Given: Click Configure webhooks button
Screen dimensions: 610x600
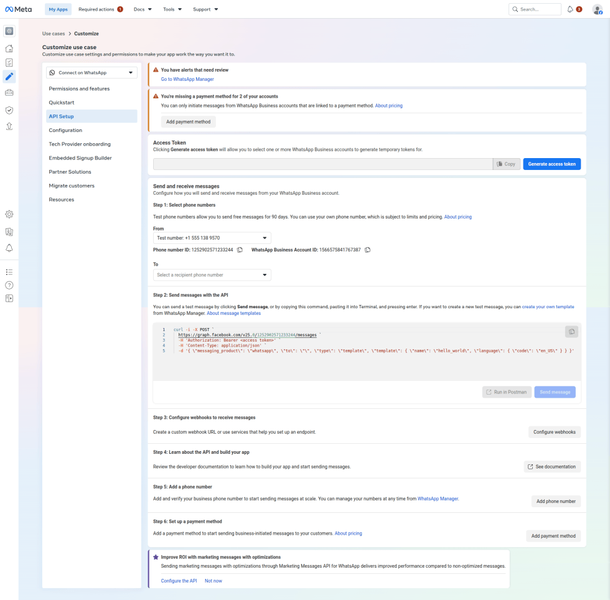Looking at the screenshot, I should (x=555, y=432).
